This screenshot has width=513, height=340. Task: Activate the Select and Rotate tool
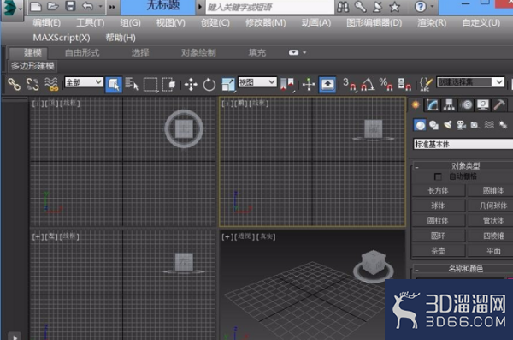pos(209,85)
